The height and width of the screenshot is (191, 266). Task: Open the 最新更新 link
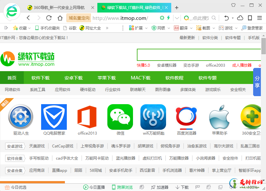187,38
